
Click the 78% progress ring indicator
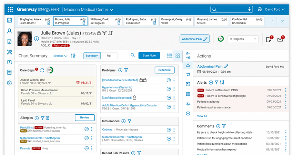point(220,39)
